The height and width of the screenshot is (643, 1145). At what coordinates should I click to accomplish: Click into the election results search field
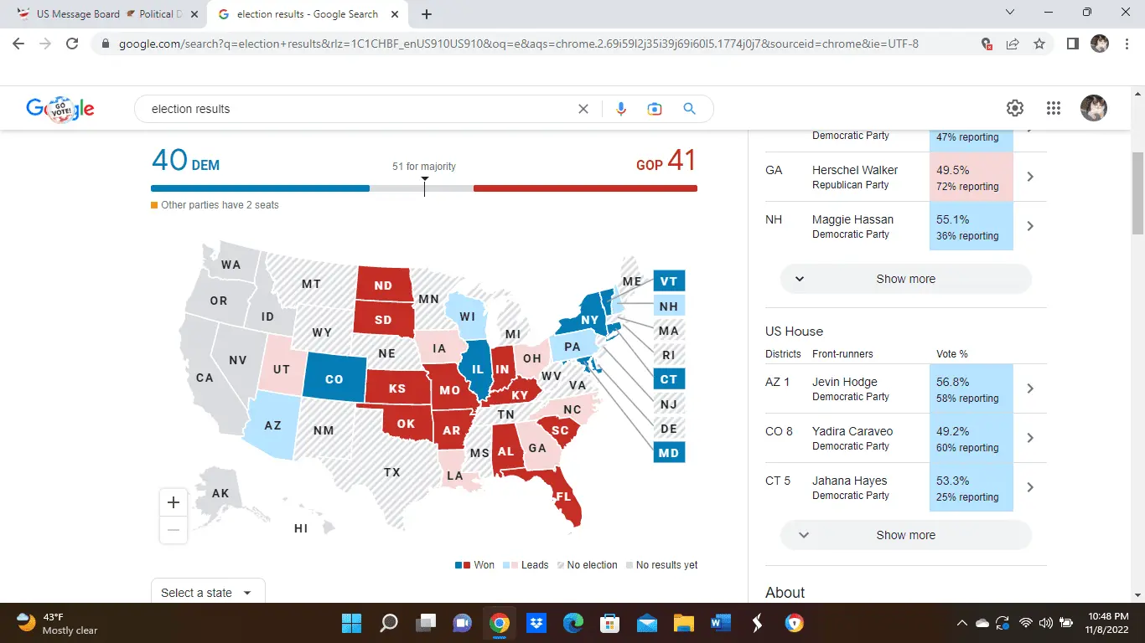click(x=360, y=109)
